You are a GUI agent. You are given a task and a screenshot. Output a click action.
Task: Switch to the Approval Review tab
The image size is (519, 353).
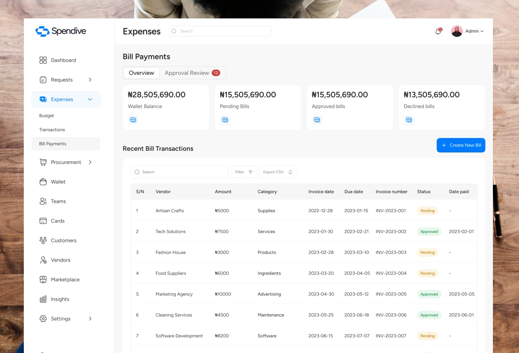pos(192,73)
